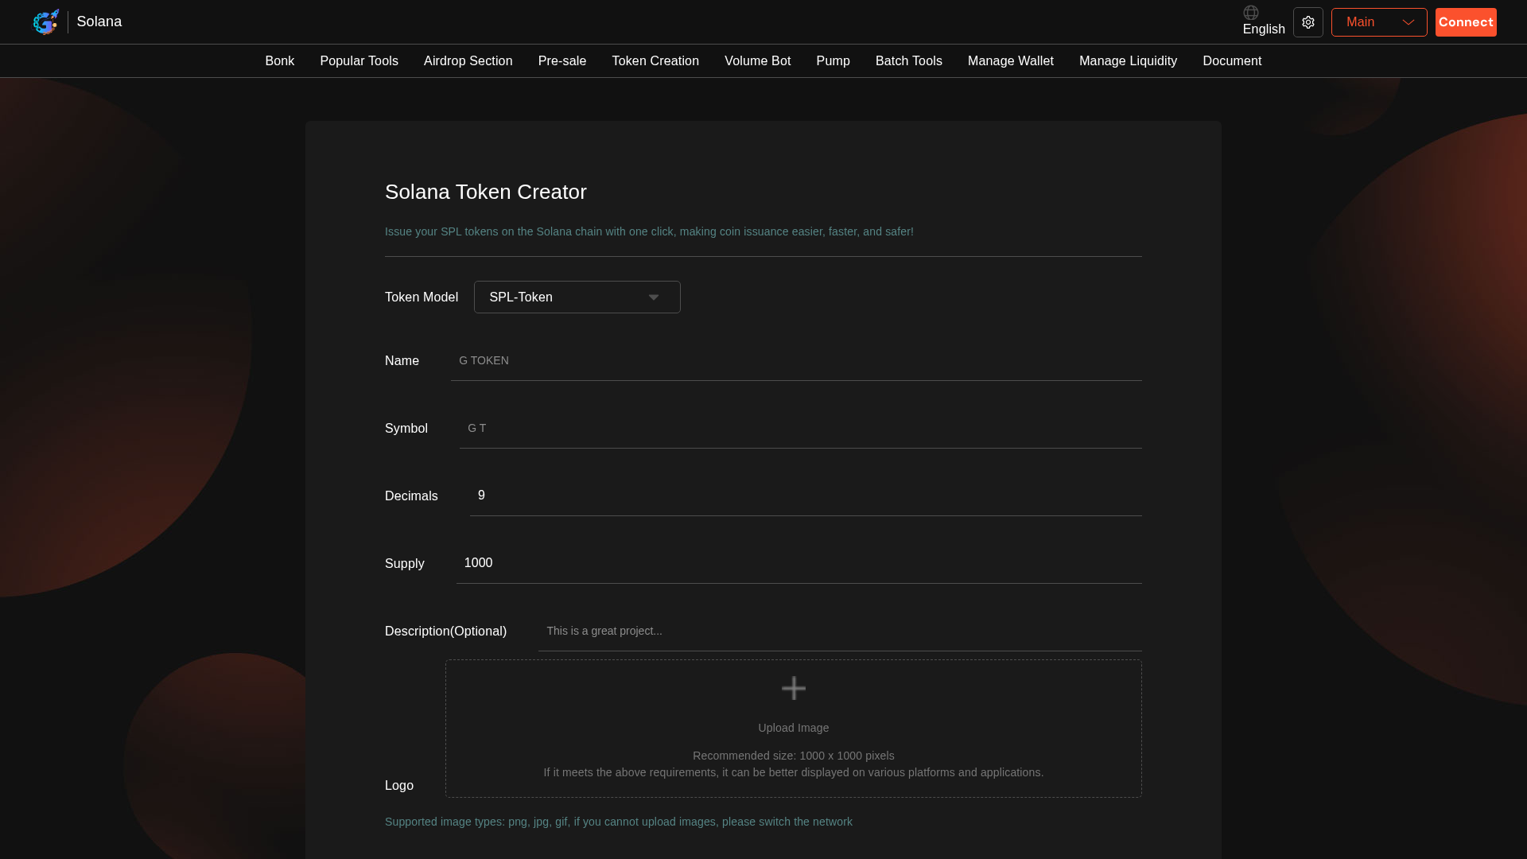Viewport: 1527px width, 859px height.
Task: Open the Token Creation menu
Action: (655, 61)
